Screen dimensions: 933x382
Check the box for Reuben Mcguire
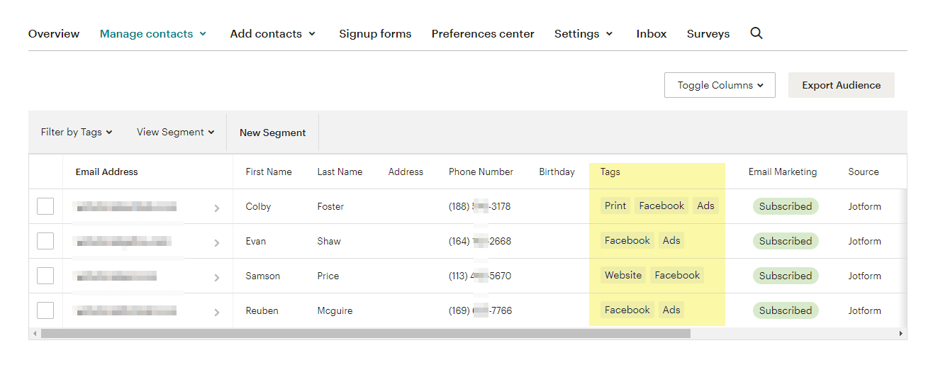45,310
